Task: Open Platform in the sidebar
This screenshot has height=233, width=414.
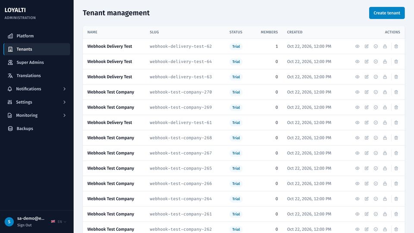Action: click(37, 36)
